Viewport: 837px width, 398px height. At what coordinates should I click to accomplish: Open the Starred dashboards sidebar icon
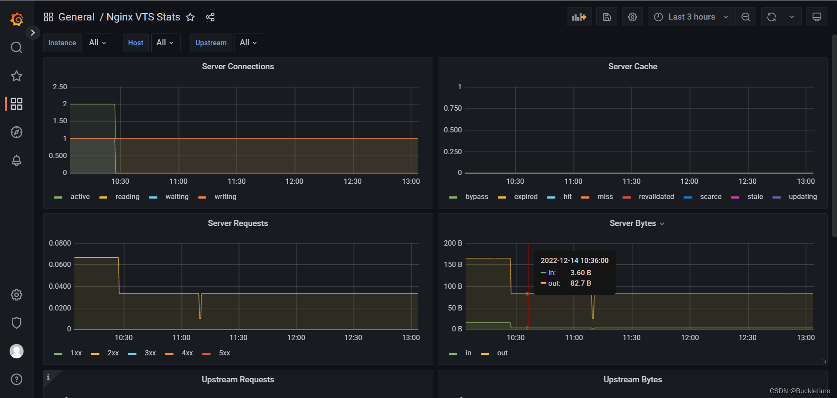[x=17, y=76]
